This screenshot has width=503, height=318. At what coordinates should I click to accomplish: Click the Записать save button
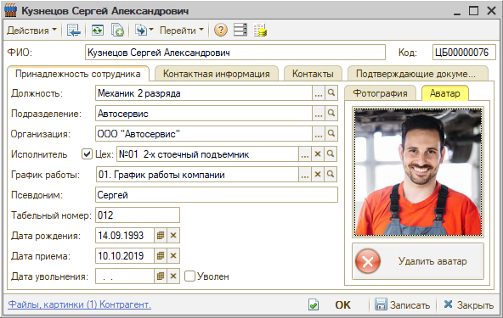click(x=402, y=305)
